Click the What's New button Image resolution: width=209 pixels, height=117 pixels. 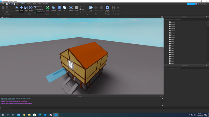click(191, 4)
